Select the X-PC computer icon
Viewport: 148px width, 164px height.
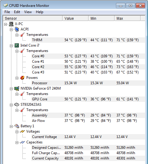coord(11,24)
